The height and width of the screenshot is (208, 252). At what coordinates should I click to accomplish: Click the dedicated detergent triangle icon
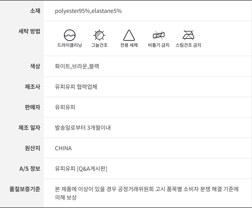[x=129, y=35]
